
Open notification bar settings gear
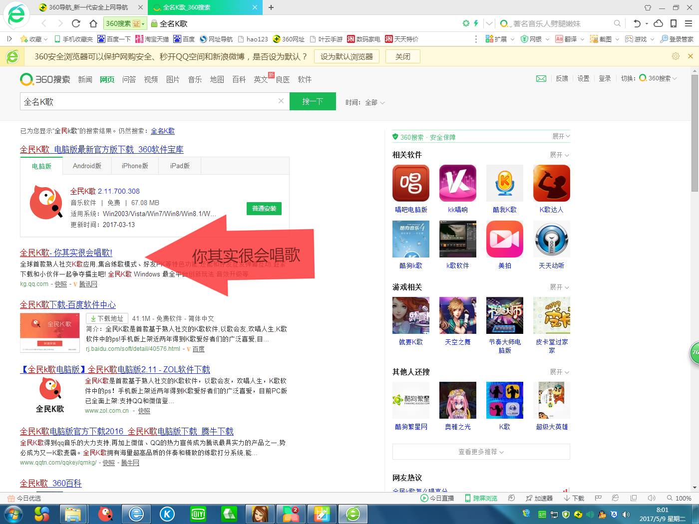(x=676, y=56)
